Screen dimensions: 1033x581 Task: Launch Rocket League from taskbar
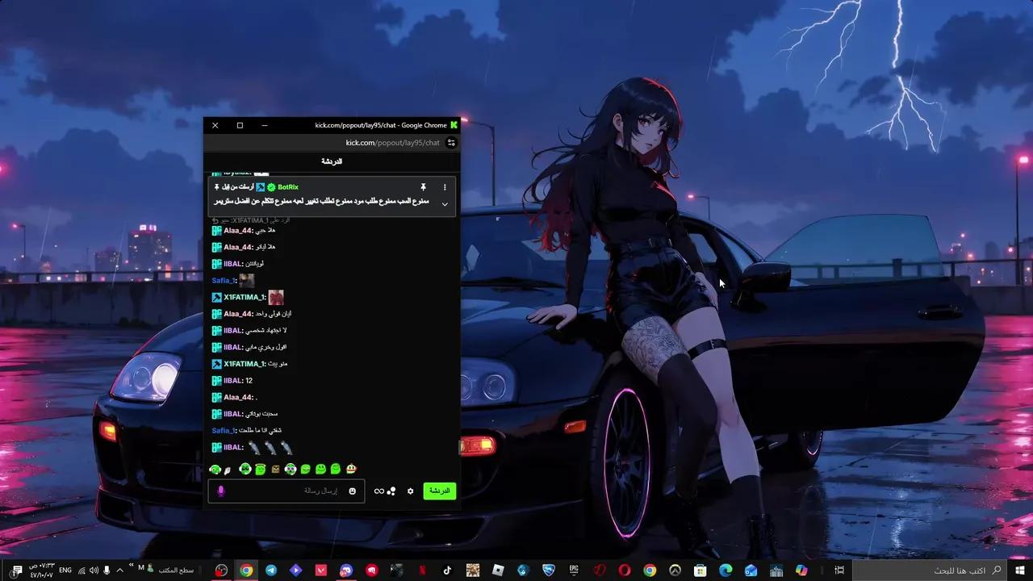pyautogui.click(x=549, y=571)
